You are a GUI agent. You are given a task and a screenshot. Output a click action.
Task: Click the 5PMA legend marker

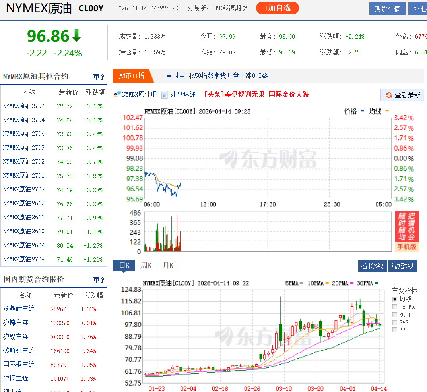coord(301,283)
